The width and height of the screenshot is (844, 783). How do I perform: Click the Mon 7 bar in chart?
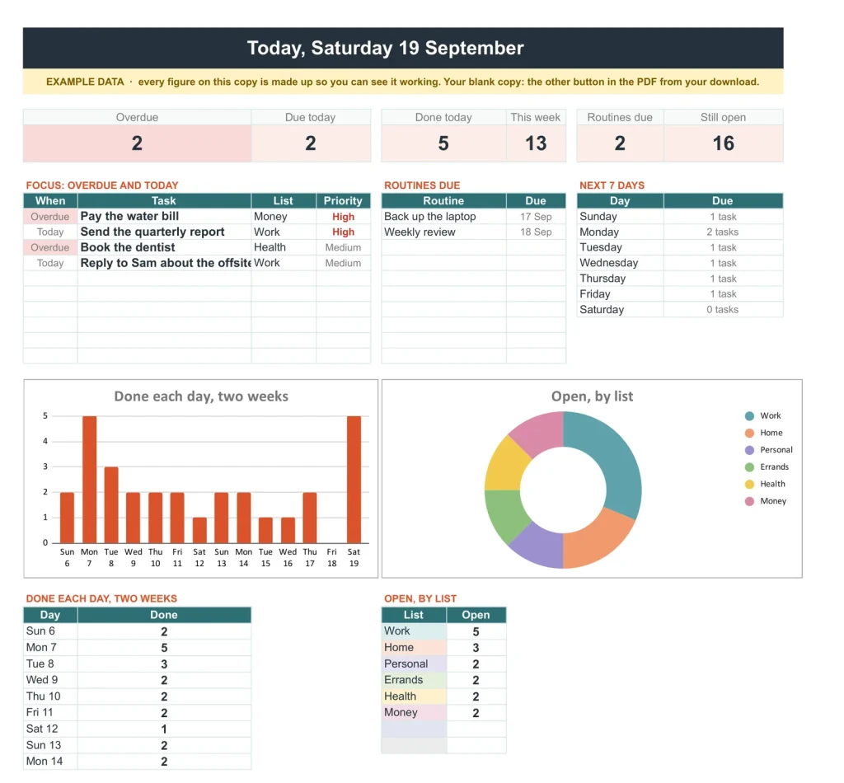coord(89,479)
